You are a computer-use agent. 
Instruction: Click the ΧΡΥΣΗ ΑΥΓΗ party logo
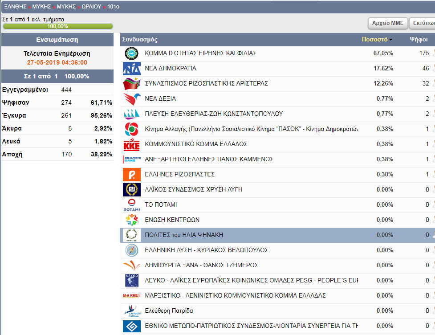[x=131, y=190]
